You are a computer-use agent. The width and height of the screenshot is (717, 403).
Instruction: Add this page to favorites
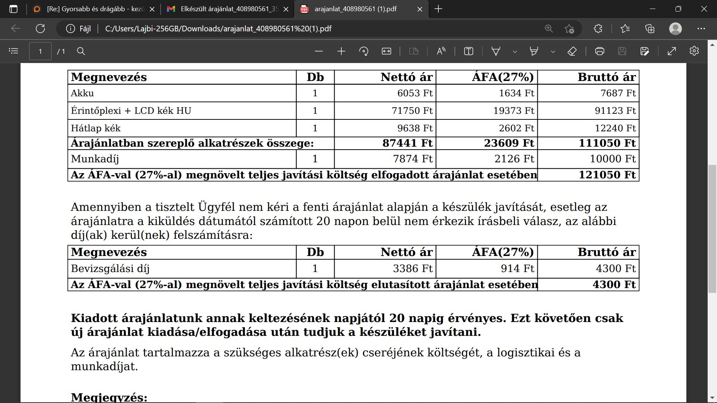(569, 29)
